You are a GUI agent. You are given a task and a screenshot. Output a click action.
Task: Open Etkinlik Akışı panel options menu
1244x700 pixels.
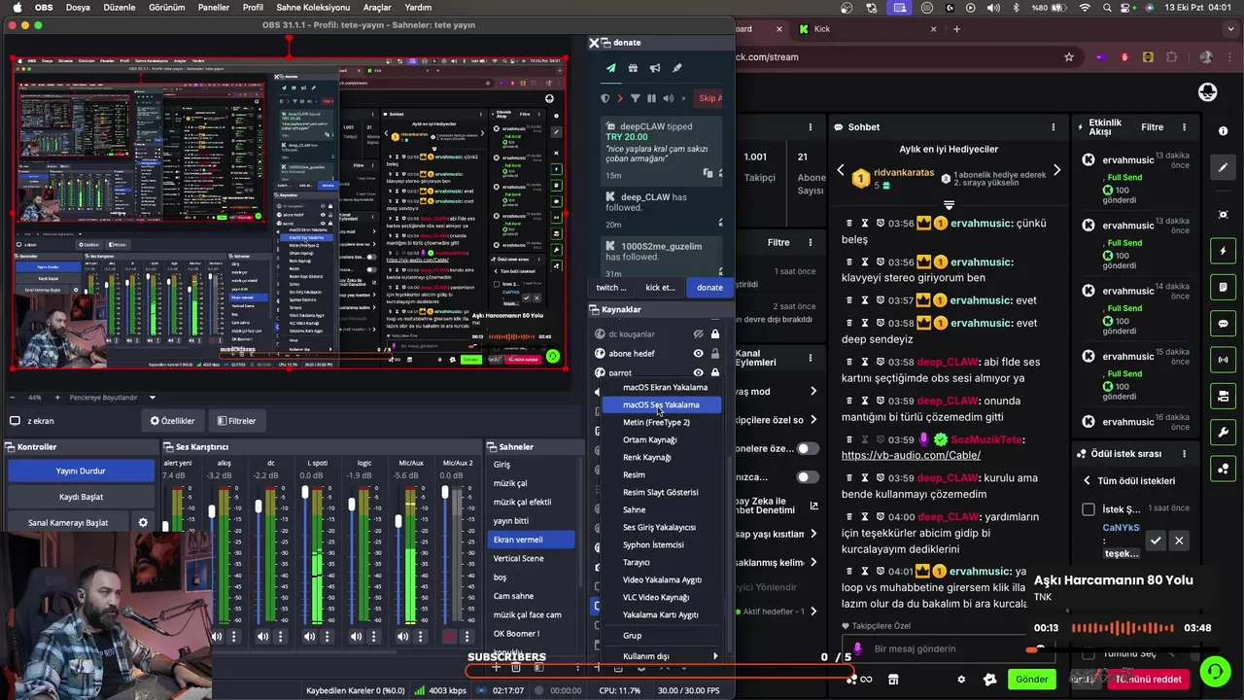[x=1184, y=127]
